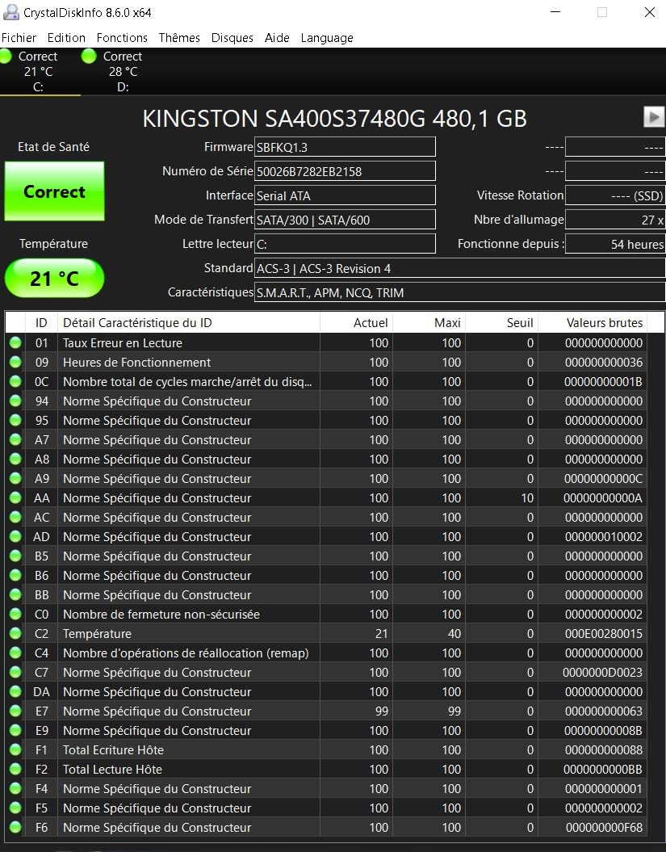Click the 21 °C temperature button

pyautogui.click(x=54, y=278)
